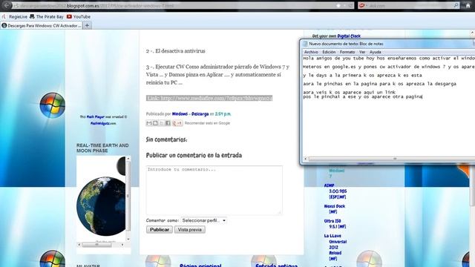475x267 pixels.
Task: Click the Digital Clock link
Action: 349,36
